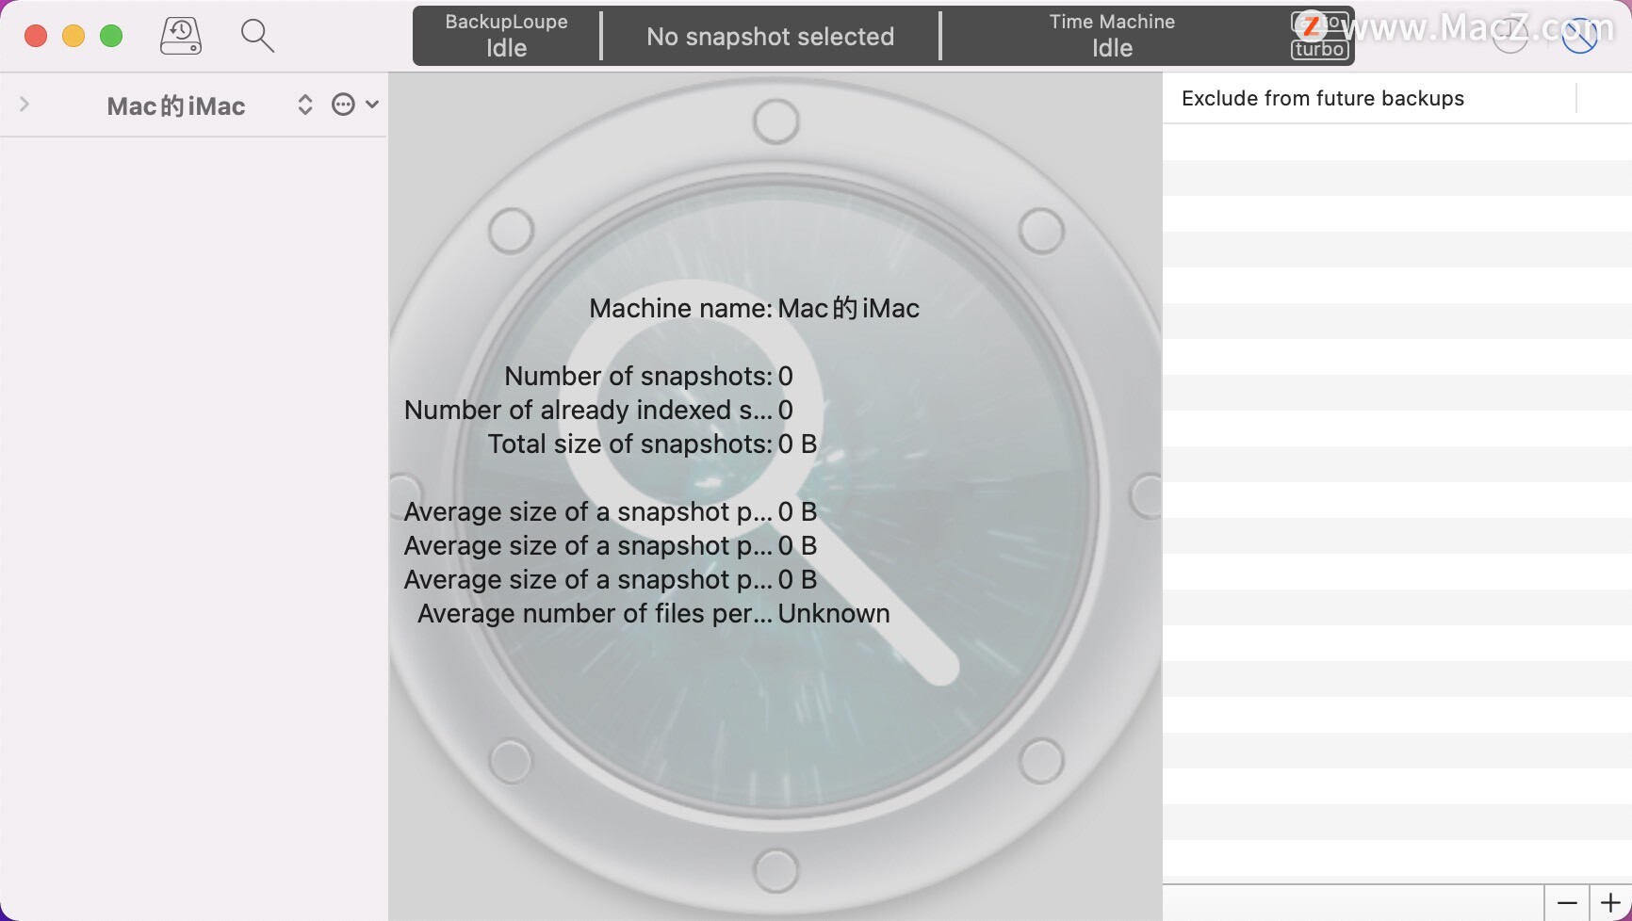Image resolution: width=1632 pixels, height=921 pixels.
Task: Click the Number of snapshots: 0 line
Action: click(648, 376)
